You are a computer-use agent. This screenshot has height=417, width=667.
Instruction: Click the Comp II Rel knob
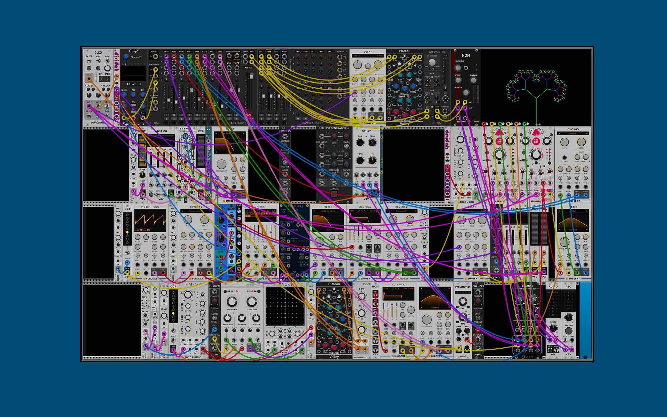143,95
